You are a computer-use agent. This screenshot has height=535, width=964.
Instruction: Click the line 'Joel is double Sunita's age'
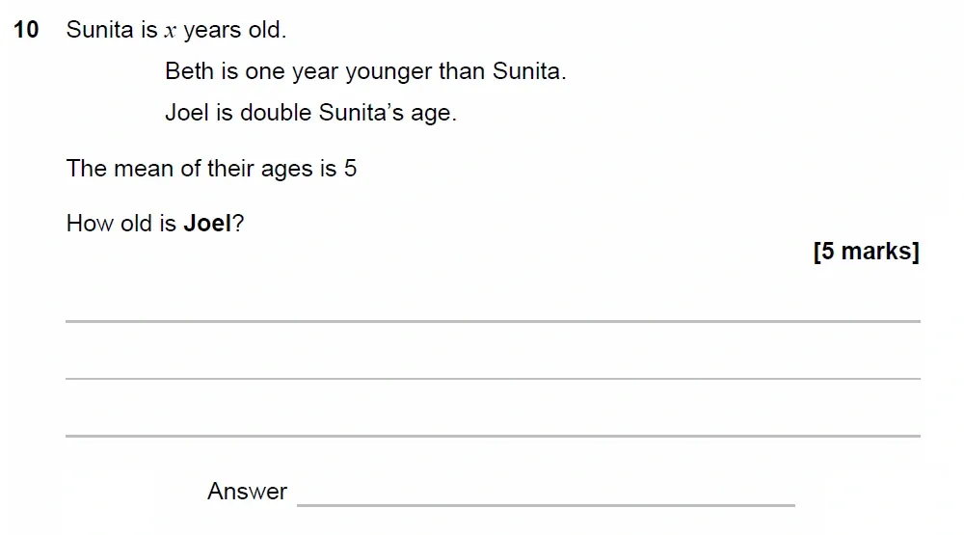click(x=310, y=113)
